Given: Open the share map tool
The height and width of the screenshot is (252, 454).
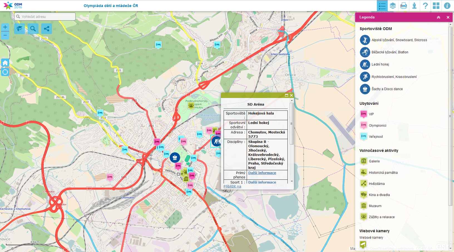Looking at the screenshot, I should (x=46, y=29).
